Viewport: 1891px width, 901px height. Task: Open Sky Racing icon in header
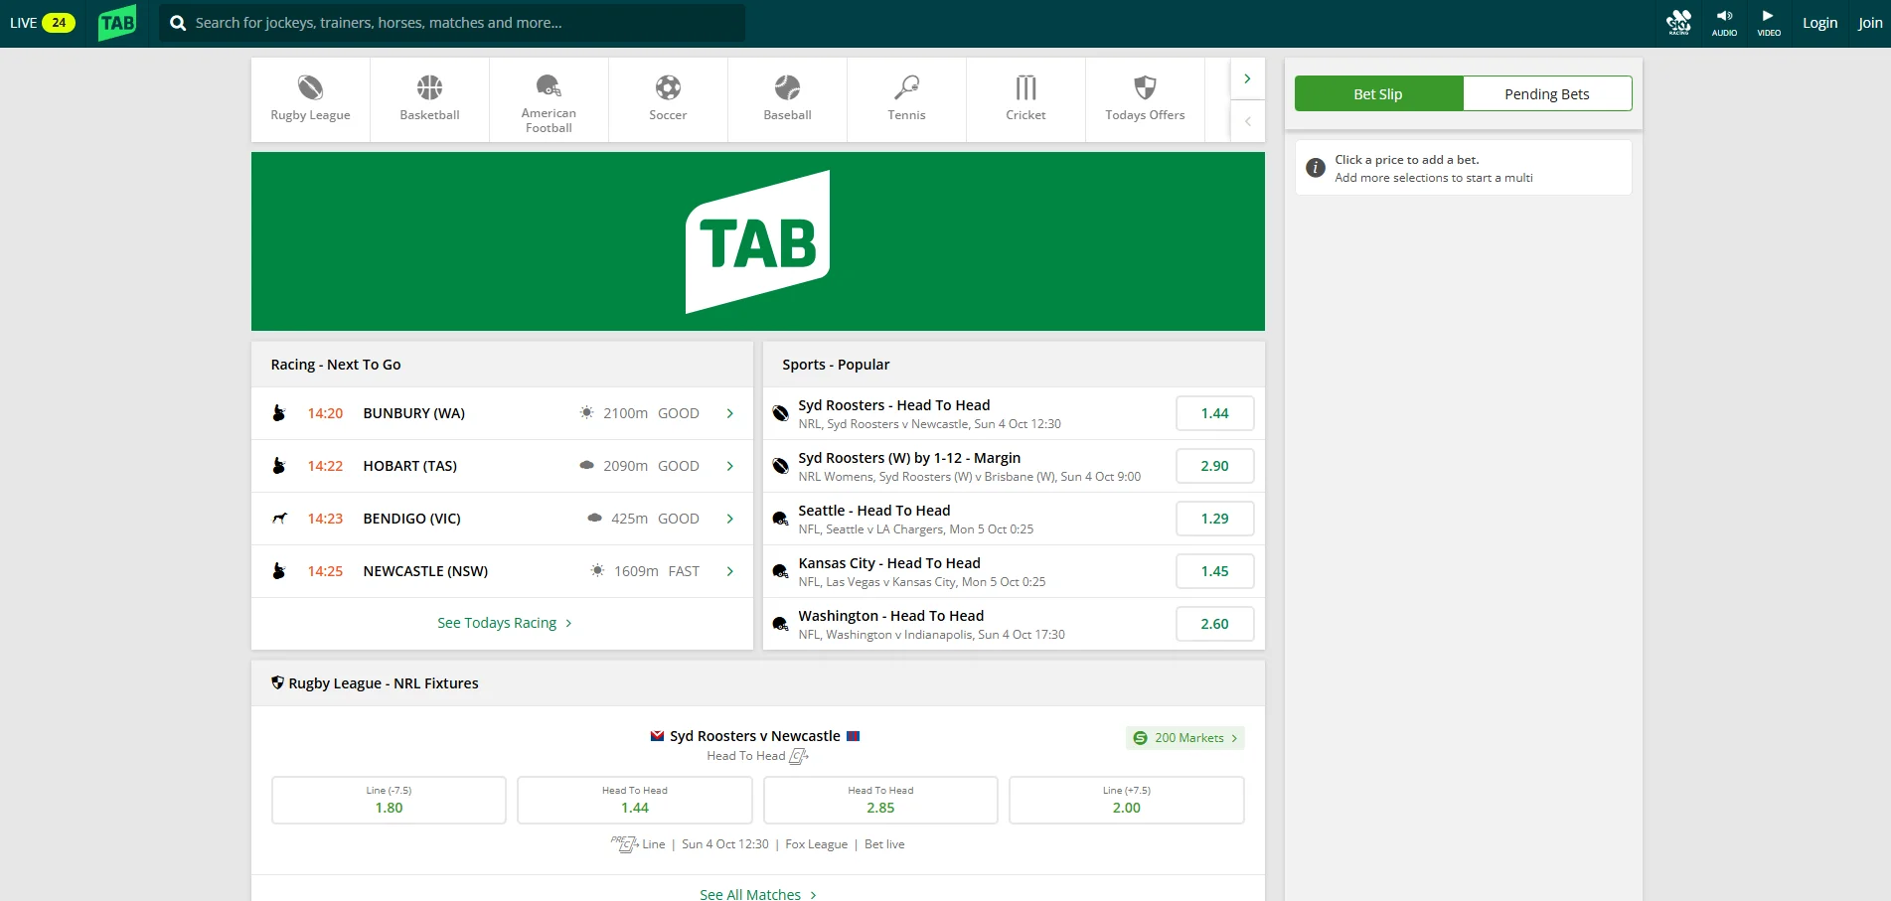pyautogui.click(x=1679, y=23)
